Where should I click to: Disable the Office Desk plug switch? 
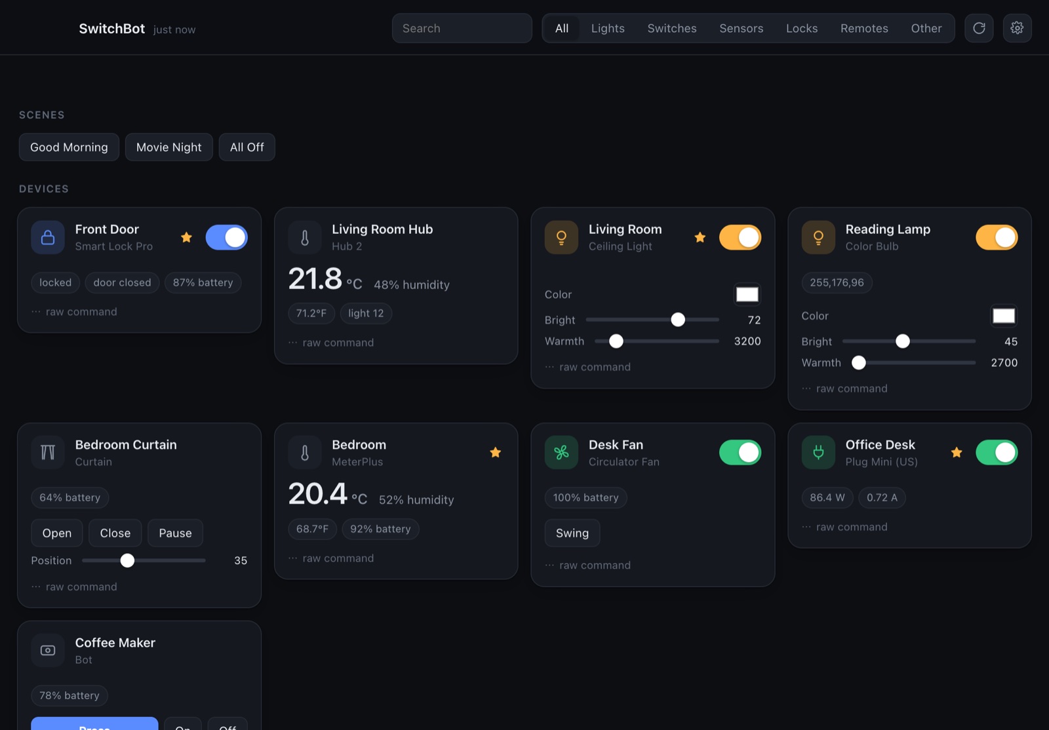(x=997, y=452)
